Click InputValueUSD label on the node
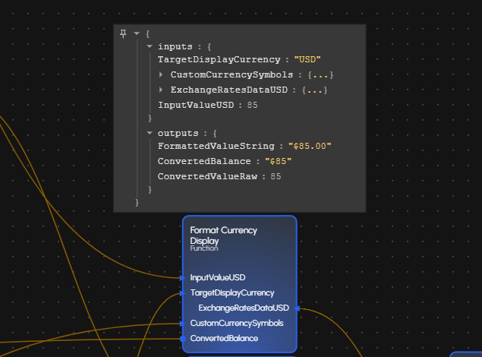Viewport: 482px width, 357px height. [218, 278]
